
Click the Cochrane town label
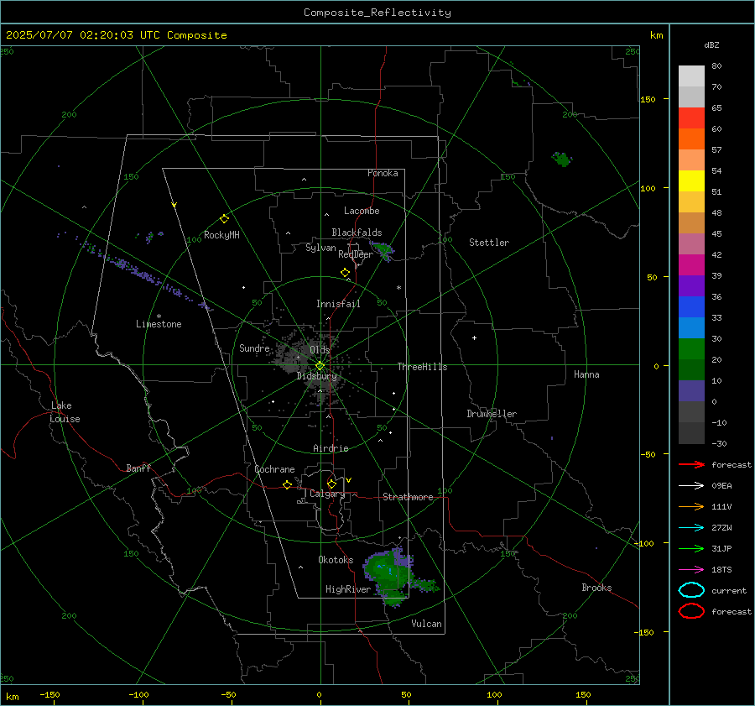tap(274, 469)
